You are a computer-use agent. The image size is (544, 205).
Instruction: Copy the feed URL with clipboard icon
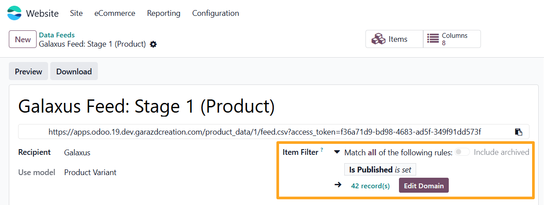(x=519, y=132)
